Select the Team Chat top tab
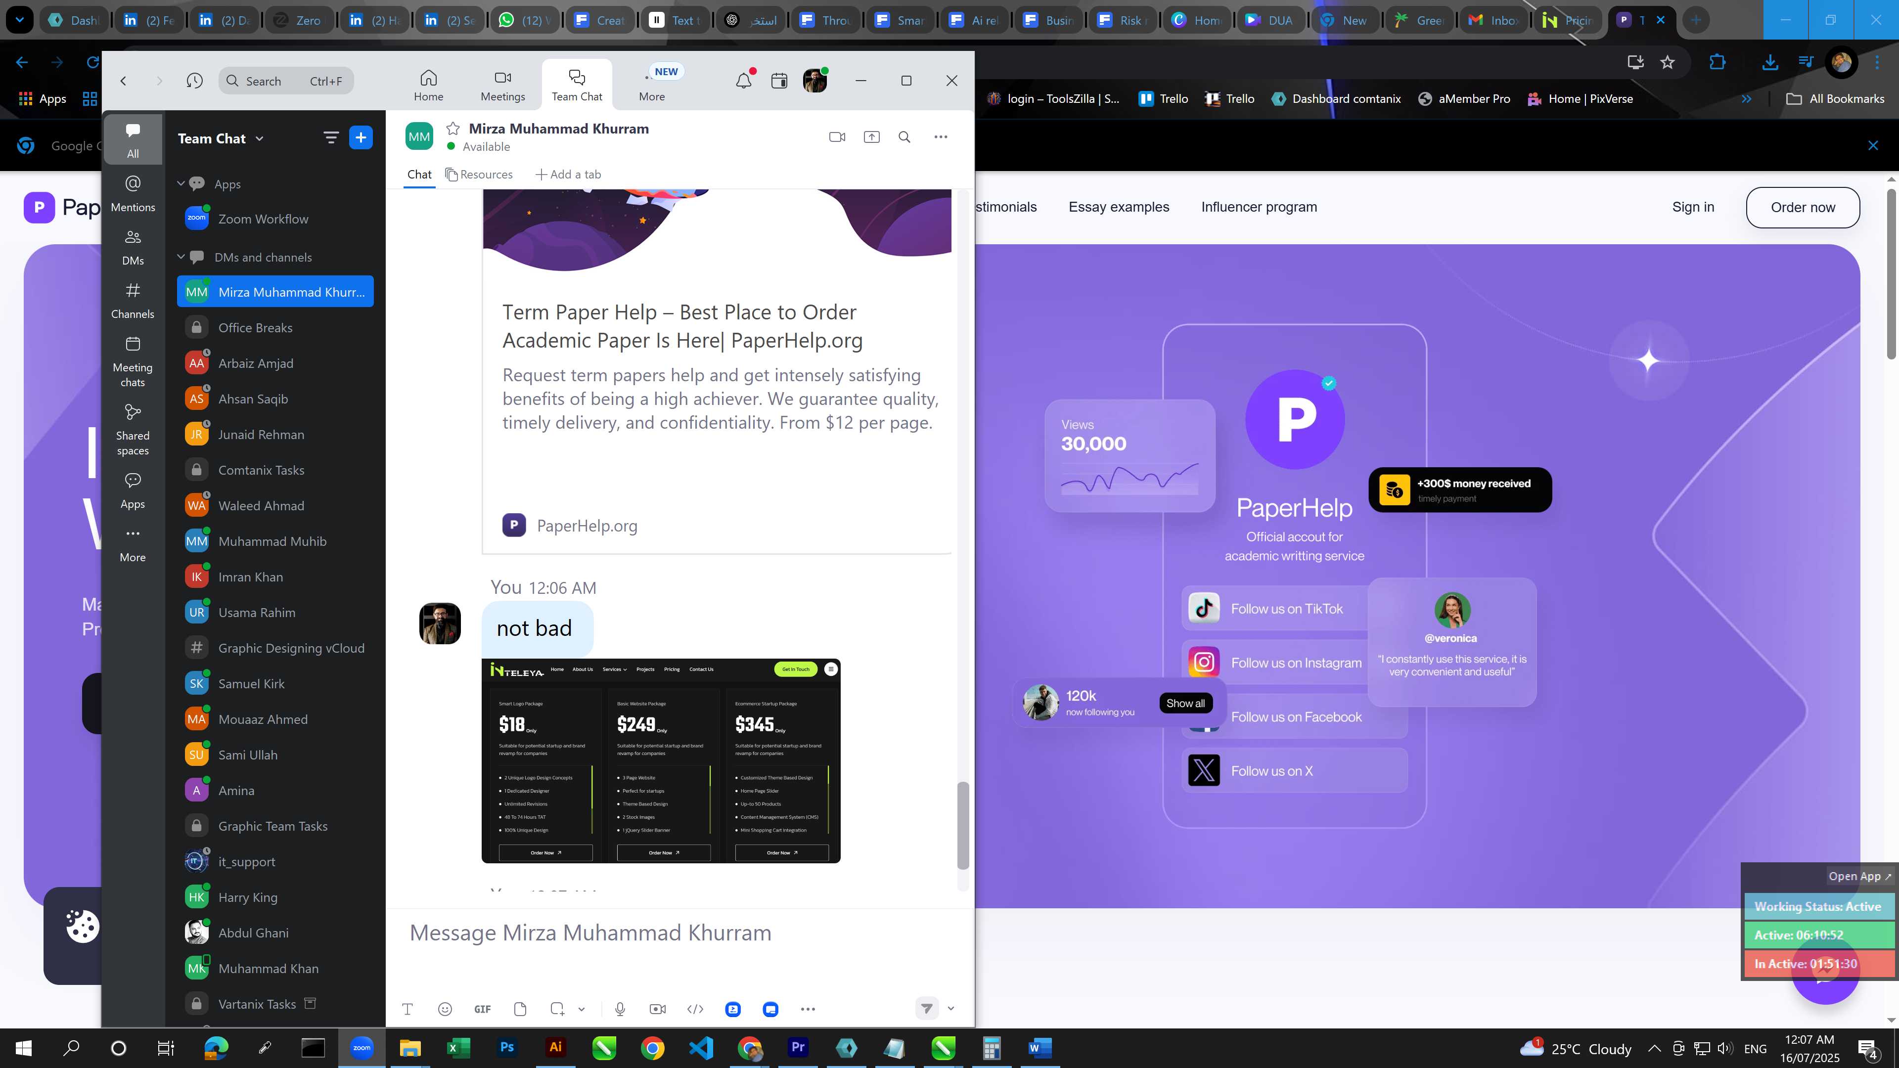The height and width of the screenshot is (1068, 1899). tap(577, 86)
